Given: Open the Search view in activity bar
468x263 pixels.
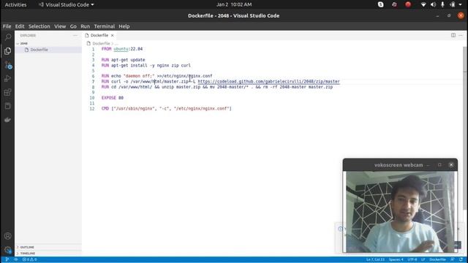Looking at the screenshot, I should pos(8,37).
